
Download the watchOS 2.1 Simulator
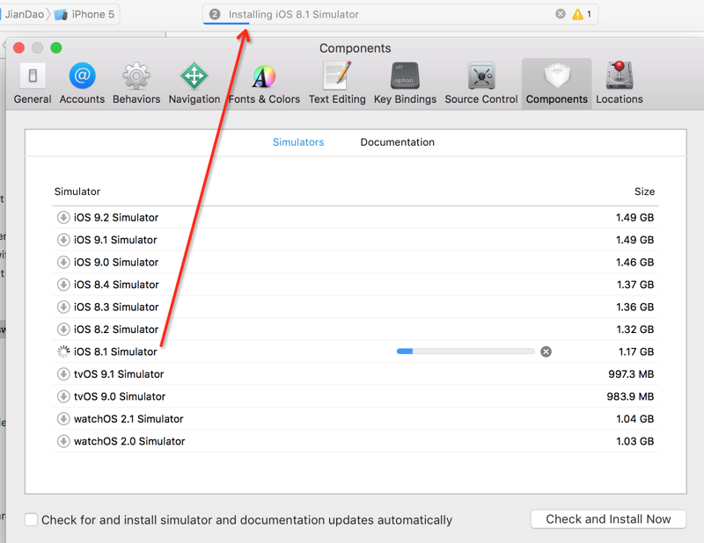click(x=63, y=419)
